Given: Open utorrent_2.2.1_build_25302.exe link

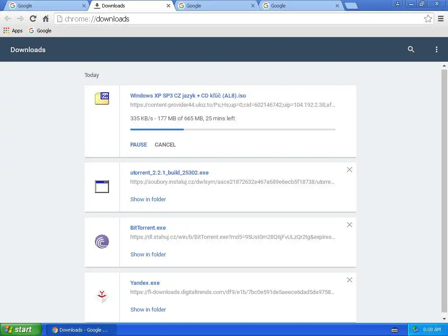Looking at the screenshot, I should click(169, 172).
